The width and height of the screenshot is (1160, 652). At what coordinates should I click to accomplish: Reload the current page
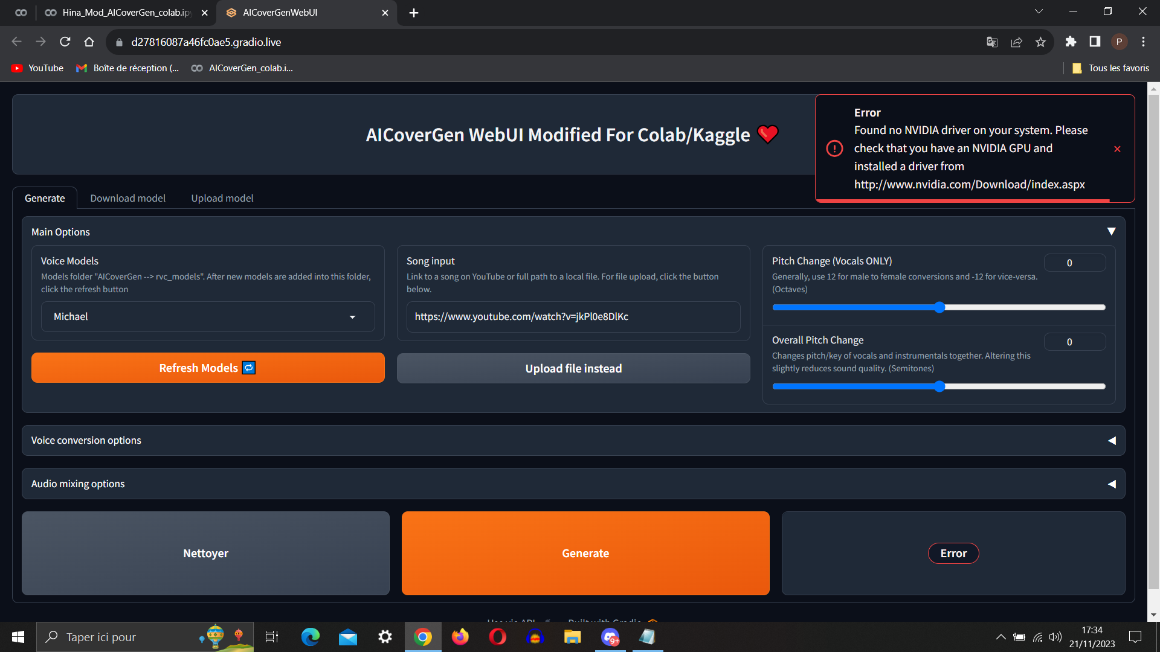[65, 42]
